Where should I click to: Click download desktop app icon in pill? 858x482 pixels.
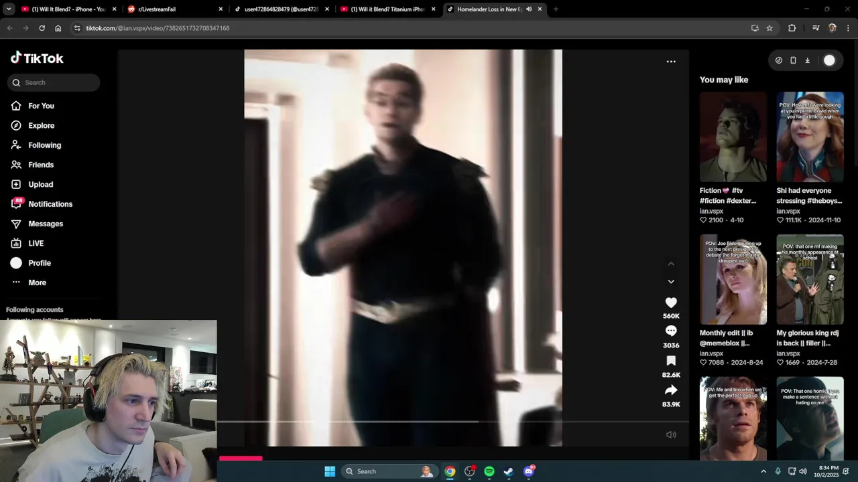click(x=807, y=60)
